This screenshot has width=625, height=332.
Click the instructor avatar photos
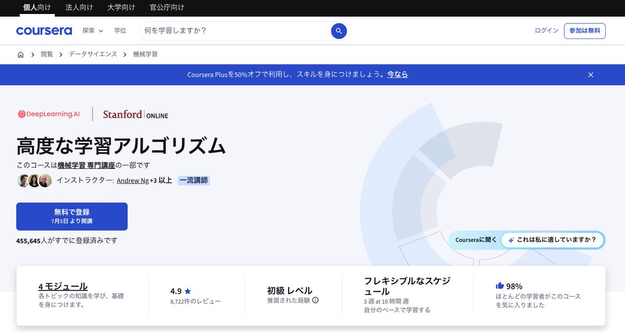tap(34, 180)
